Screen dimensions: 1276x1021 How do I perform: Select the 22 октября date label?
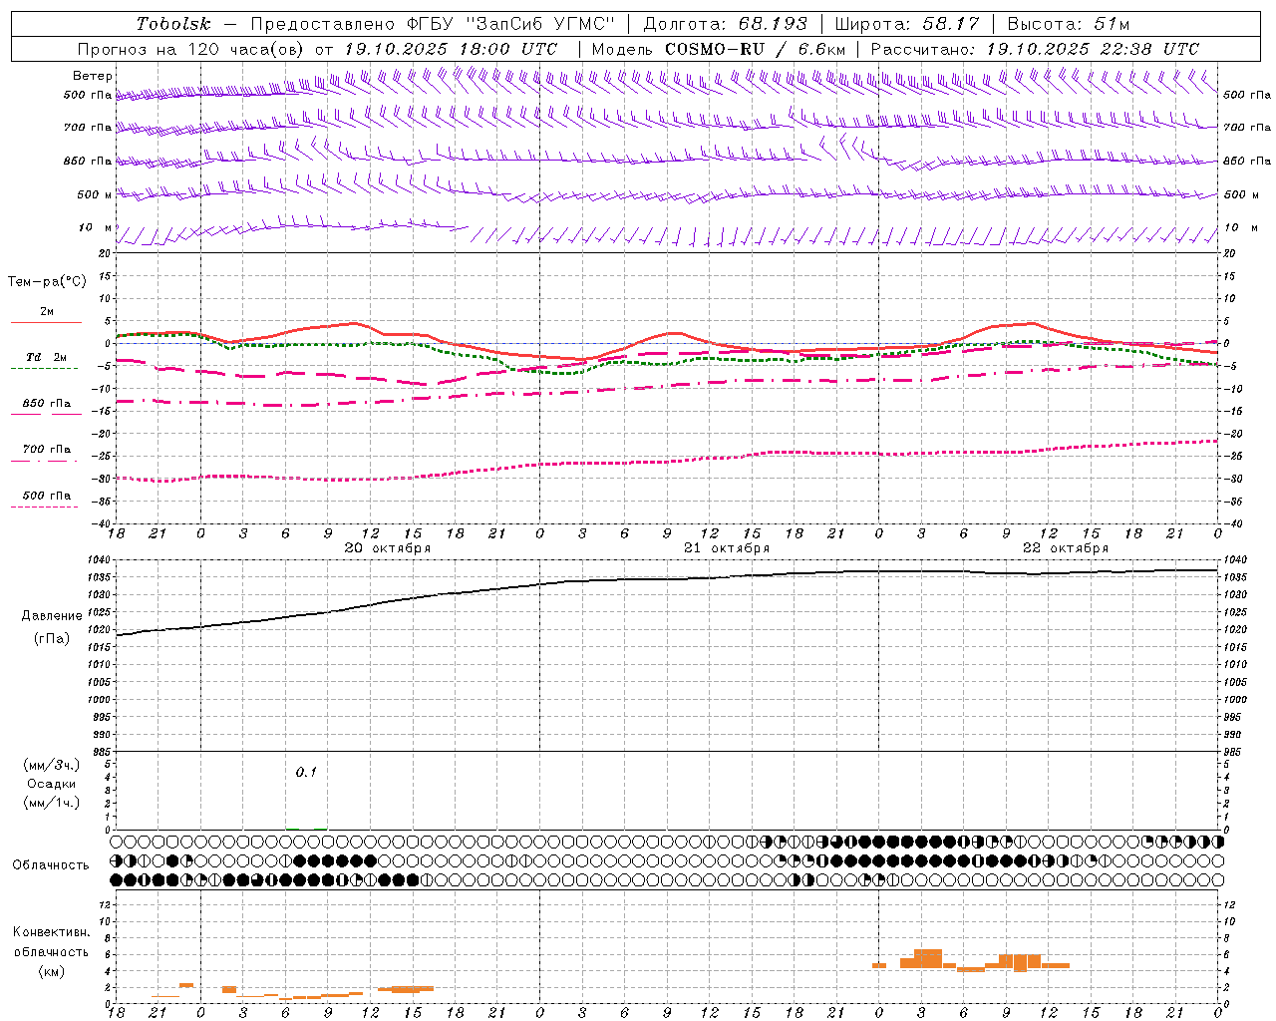click(x=1066, y=548)
